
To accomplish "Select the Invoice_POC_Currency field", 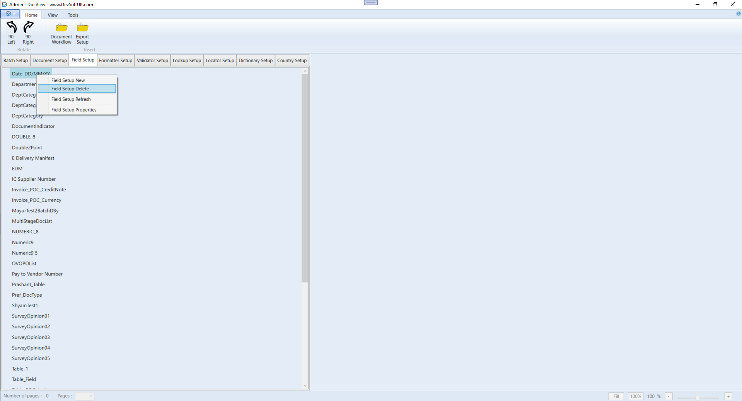I will (x=36, y=200).
